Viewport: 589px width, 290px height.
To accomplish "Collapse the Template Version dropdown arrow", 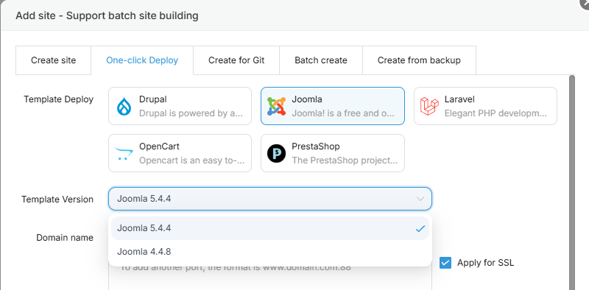I will click(x=420, y=199).
